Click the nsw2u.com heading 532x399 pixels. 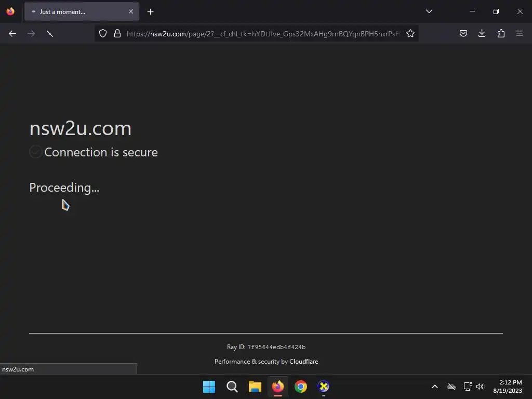pos(81,129)
